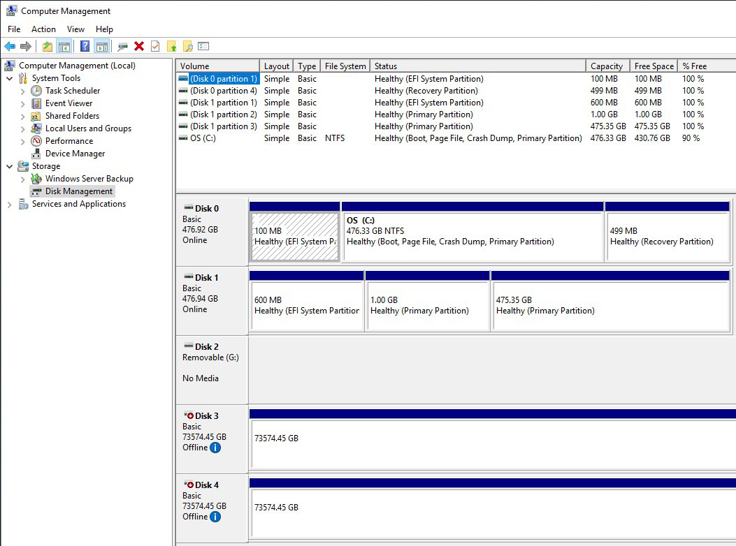
Task: Toggle Show/Hide Console Tree toolbar button
Action: click(64, 46)
